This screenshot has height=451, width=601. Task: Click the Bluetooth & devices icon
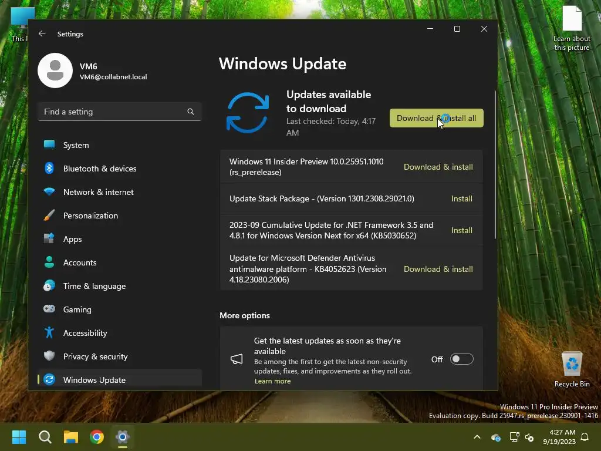click(x=49, y=168)
